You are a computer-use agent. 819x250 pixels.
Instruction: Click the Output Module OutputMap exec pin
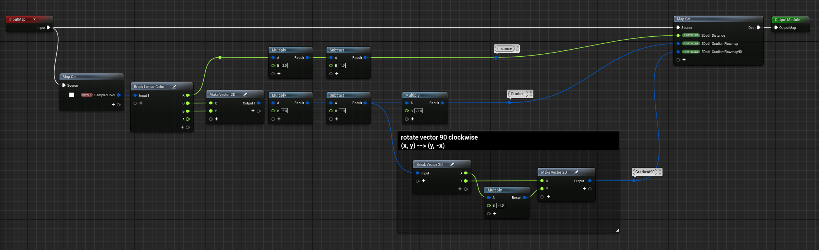tap(776, 27)
